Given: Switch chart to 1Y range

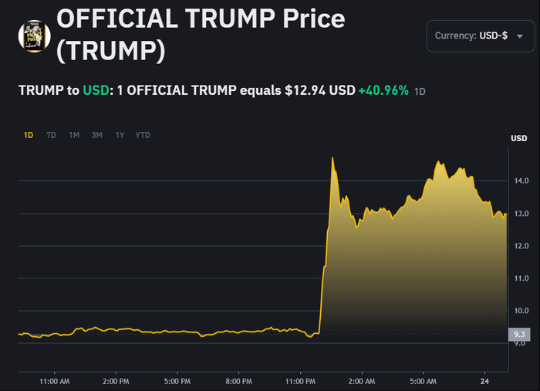Looking at the screenshot, I should click(x=120, y=135).
